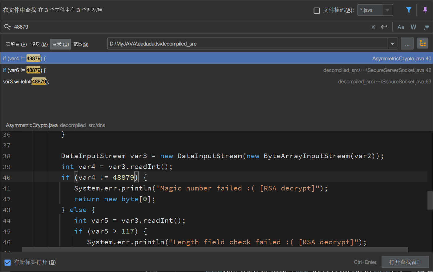Click line number 38 in gutter

coord(7,156)
